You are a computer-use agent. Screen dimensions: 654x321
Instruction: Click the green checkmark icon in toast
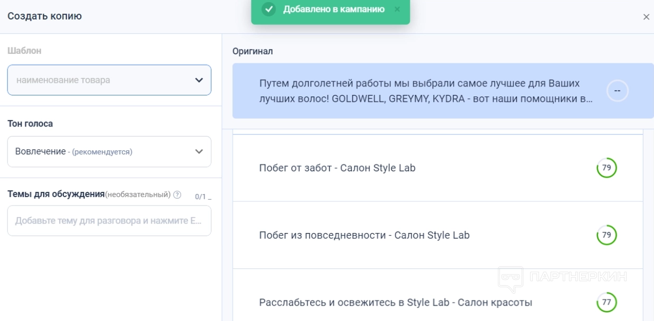tap(269, 9)
